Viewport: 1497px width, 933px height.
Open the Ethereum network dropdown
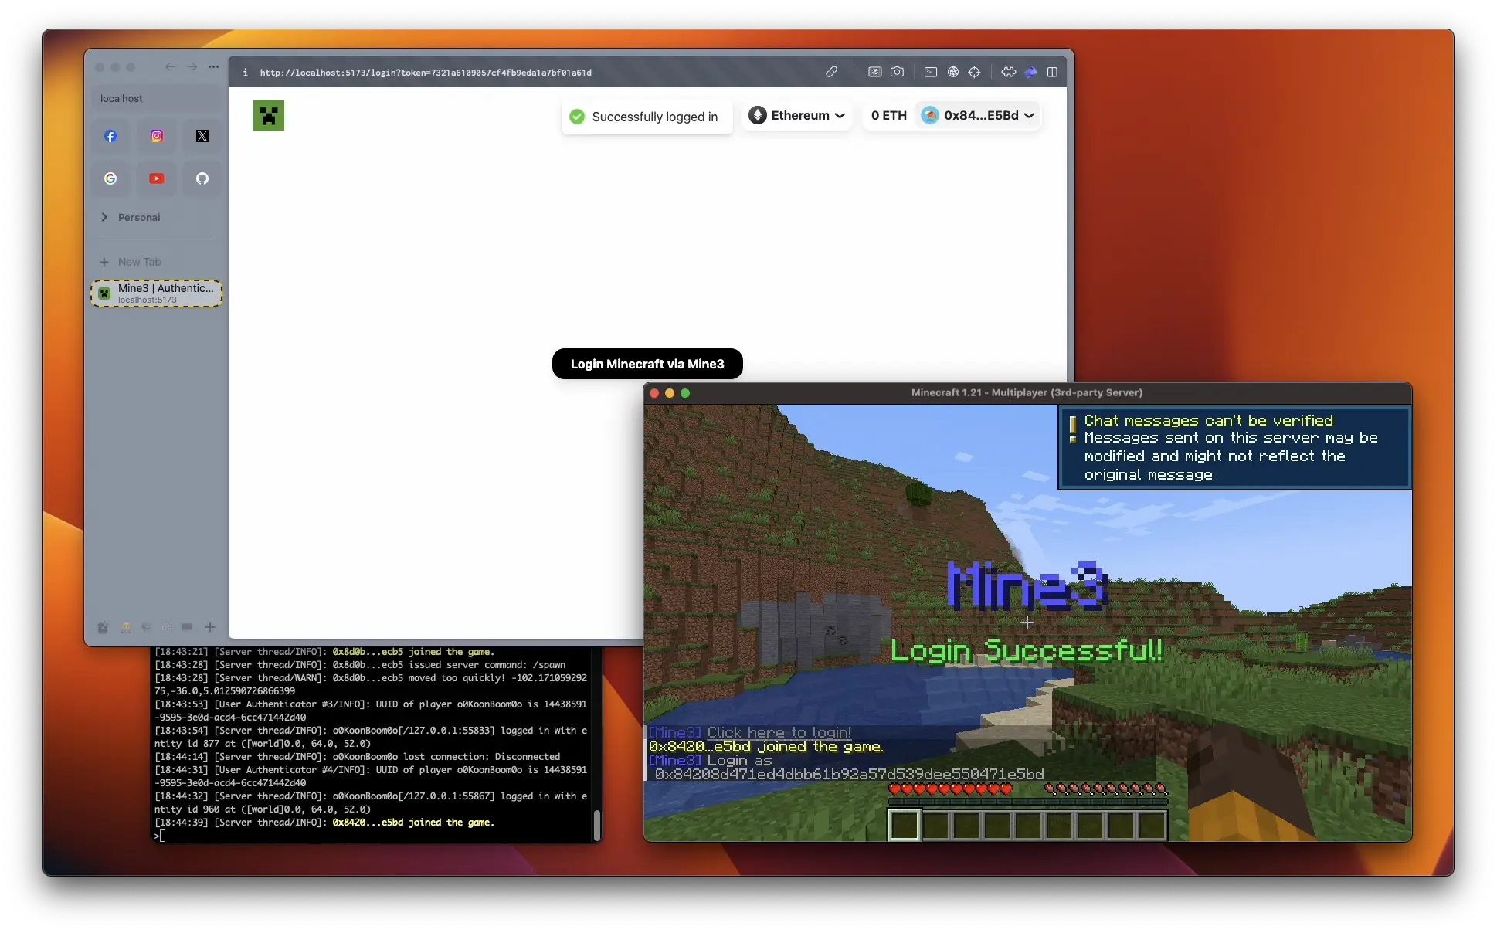[x=797, y=115]
